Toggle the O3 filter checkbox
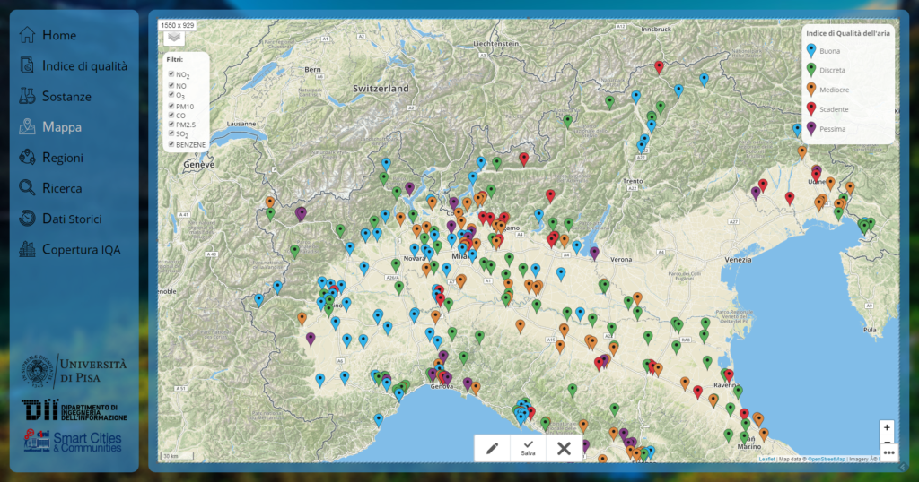This screenshot has width=919, height=482. pyautogui.click(x=171, y=95)
